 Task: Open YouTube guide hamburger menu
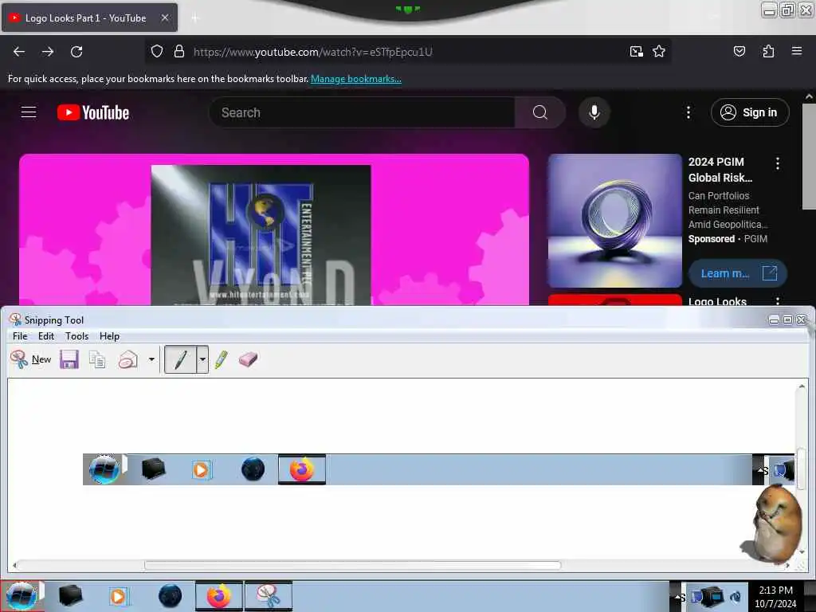point(29,112)
